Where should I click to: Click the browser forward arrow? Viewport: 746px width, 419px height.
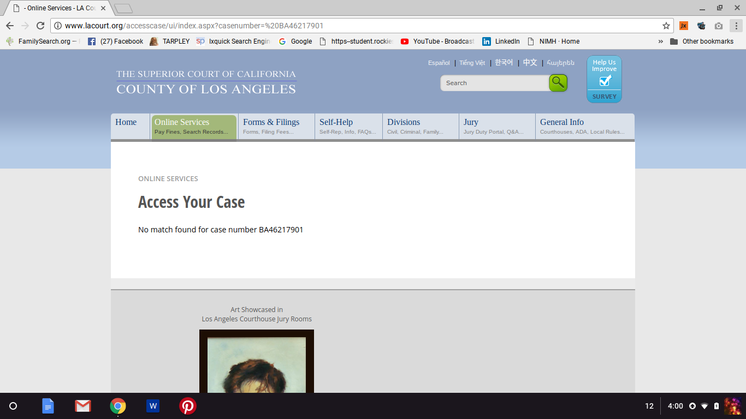25,26
